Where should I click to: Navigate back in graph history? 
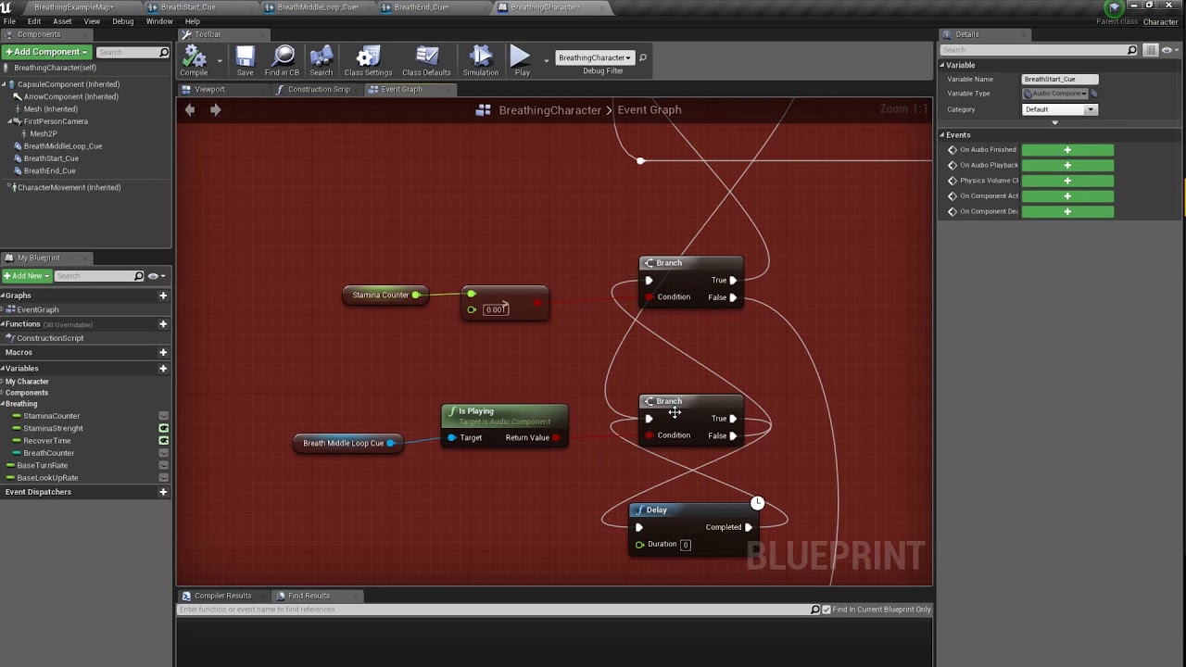coord(190,109)
